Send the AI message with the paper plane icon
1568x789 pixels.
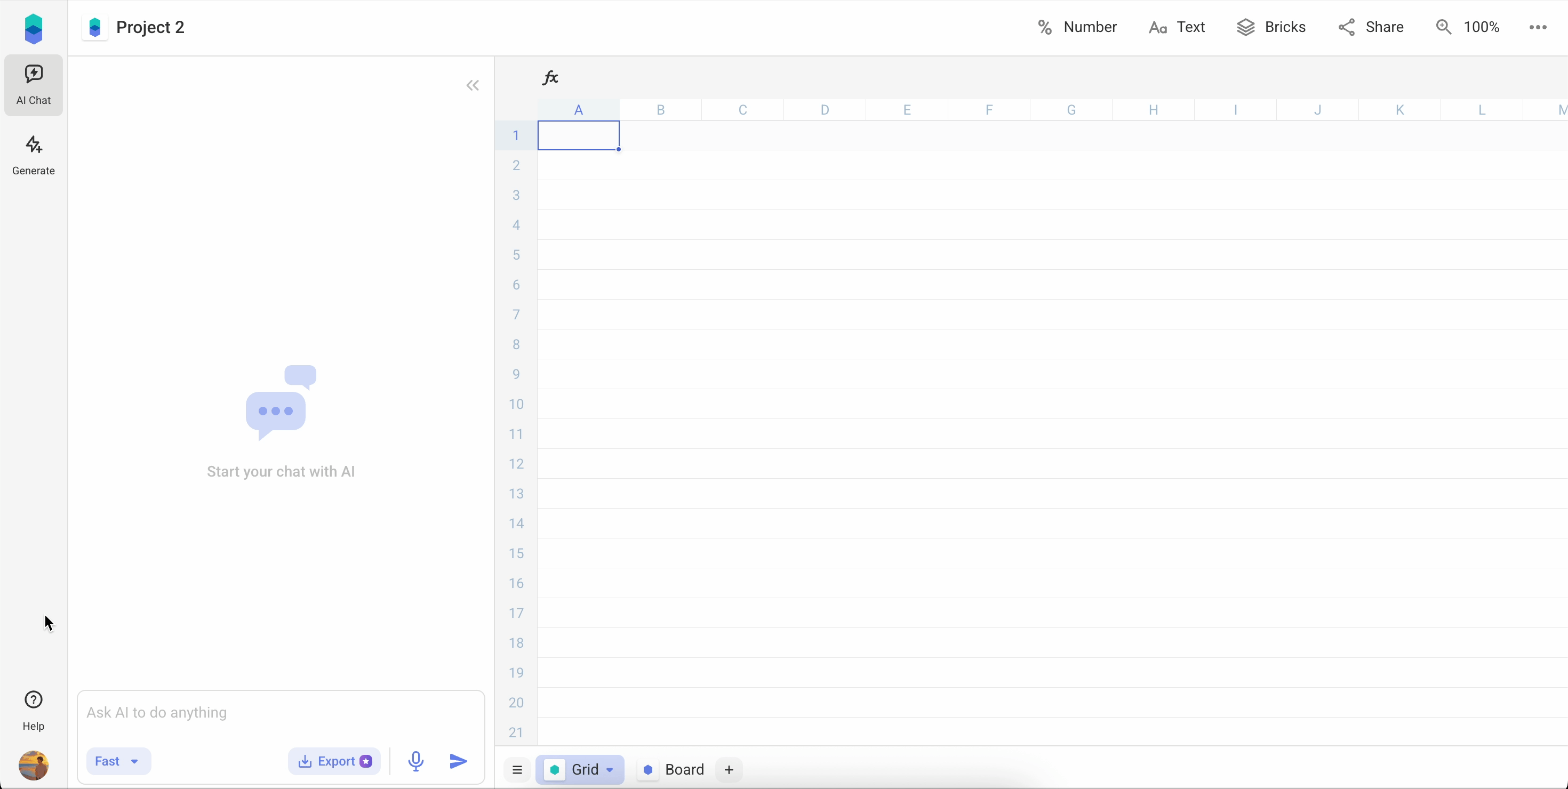tap(458, 761)
